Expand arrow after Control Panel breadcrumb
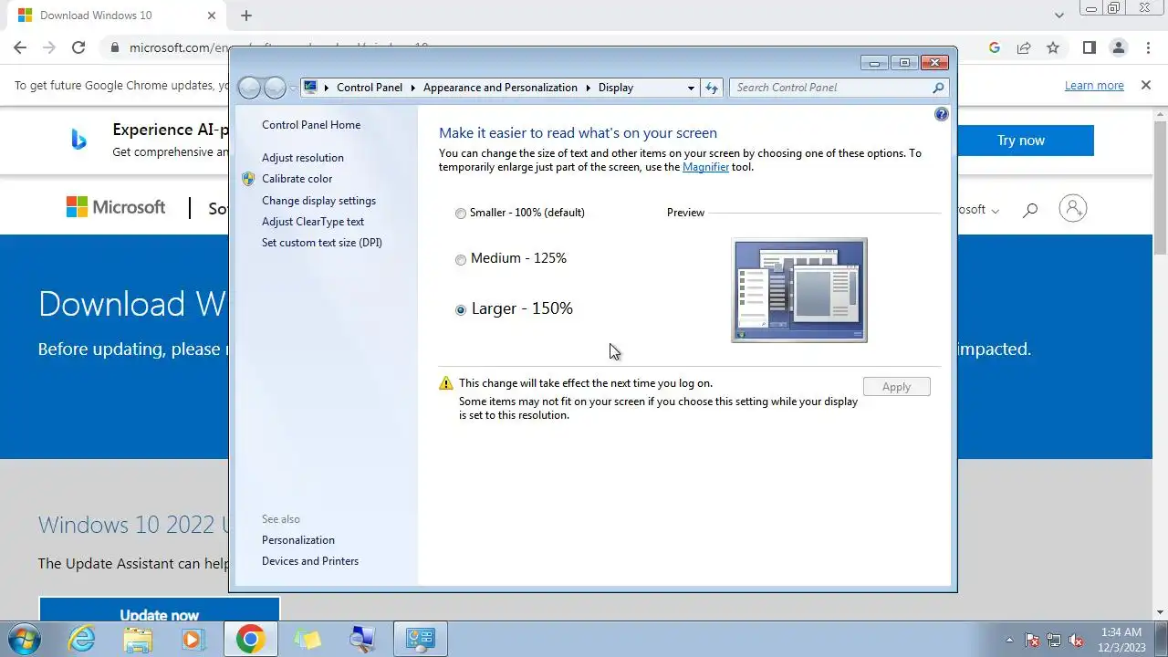The width and height of the screenshot is (1168, 657). (412, 88)
